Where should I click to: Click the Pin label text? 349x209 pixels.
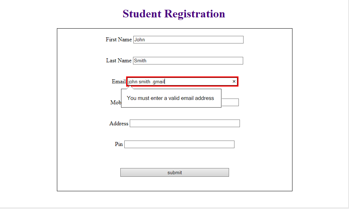pyautogui.click(x=118, y=144)
